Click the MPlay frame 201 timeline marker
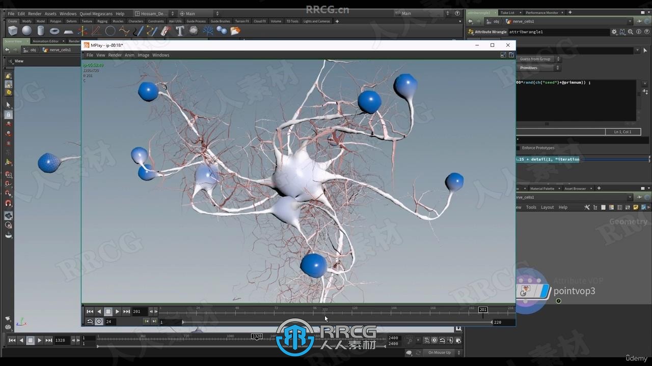The height and width of the screenshot is (366, 652). pos(482,310)
